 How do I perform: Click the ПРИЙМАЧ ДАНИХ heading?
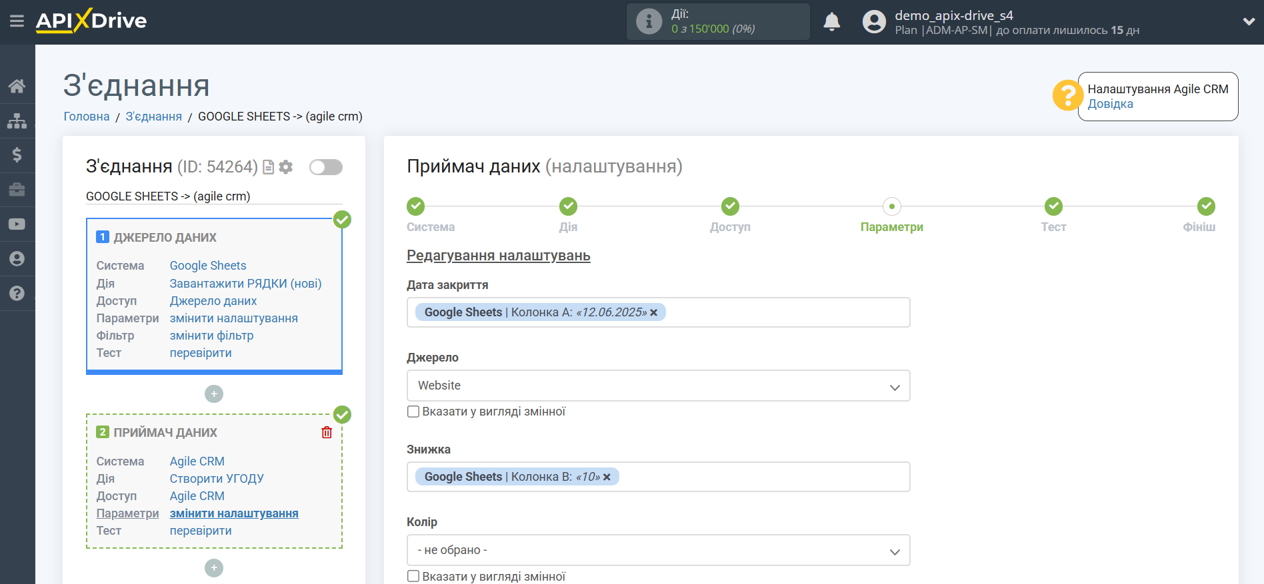[x=165, y=433]
